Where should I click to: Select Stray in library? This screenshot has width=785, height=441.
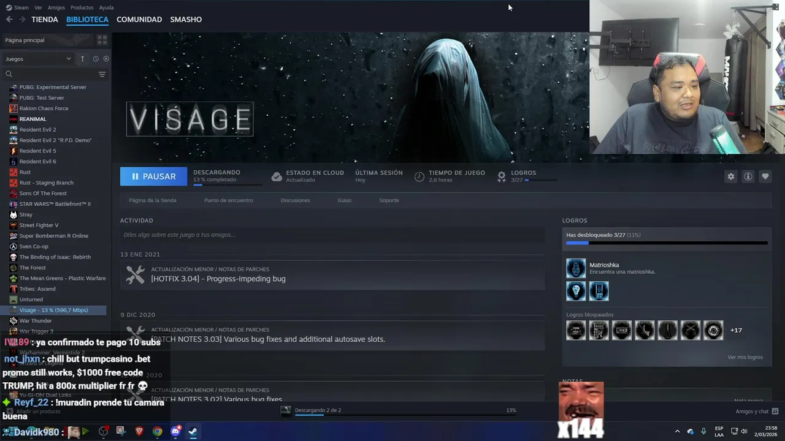tap(26, 215)
